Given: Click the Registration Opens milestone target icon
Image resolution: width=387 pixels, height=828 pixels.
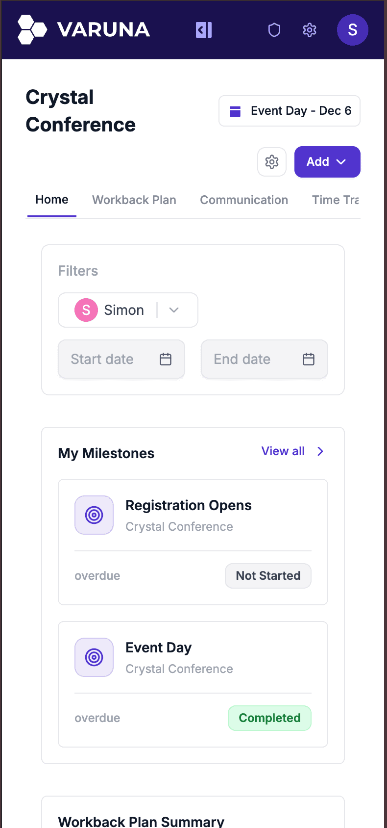Looking at the screenshot, I should coord(94,515).
